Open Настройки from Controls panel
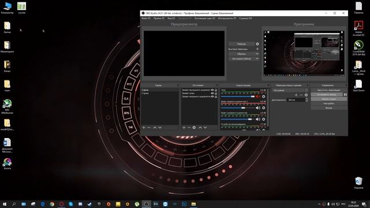This screenshot has height=208, width=370. pyautogui.click(x=329, y=103)
